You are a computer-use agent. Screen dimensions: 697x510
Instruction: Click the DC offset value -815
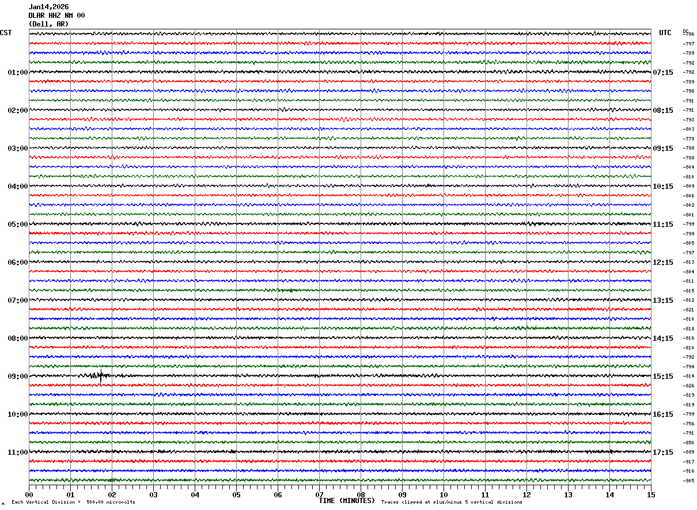point(688,291)
